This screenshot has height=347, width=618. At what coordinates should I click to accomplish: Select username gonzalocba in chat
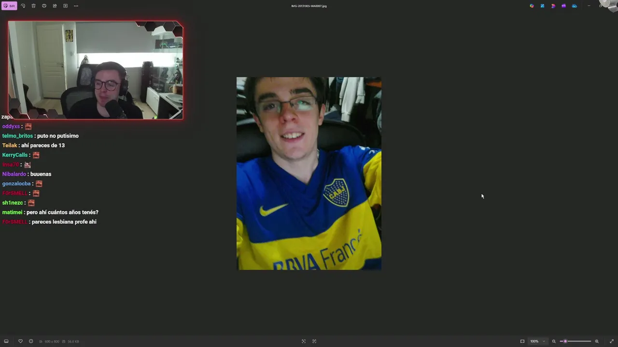coord(16,184)
